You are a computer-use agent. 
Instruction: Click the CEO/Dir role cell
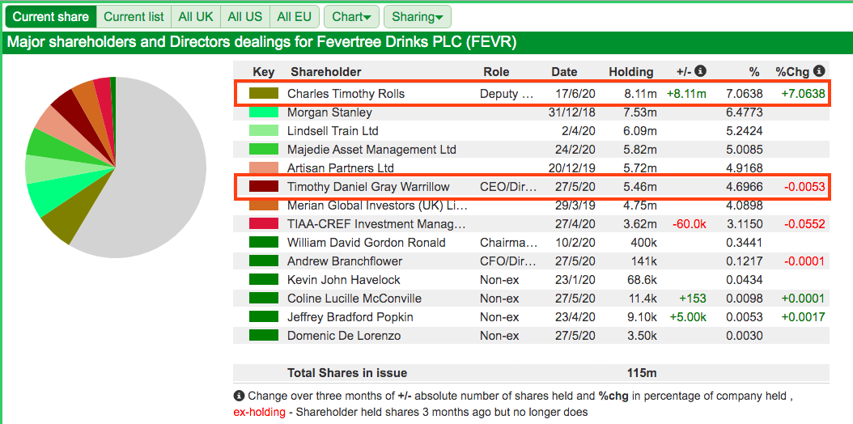click(x=508, y=187)
